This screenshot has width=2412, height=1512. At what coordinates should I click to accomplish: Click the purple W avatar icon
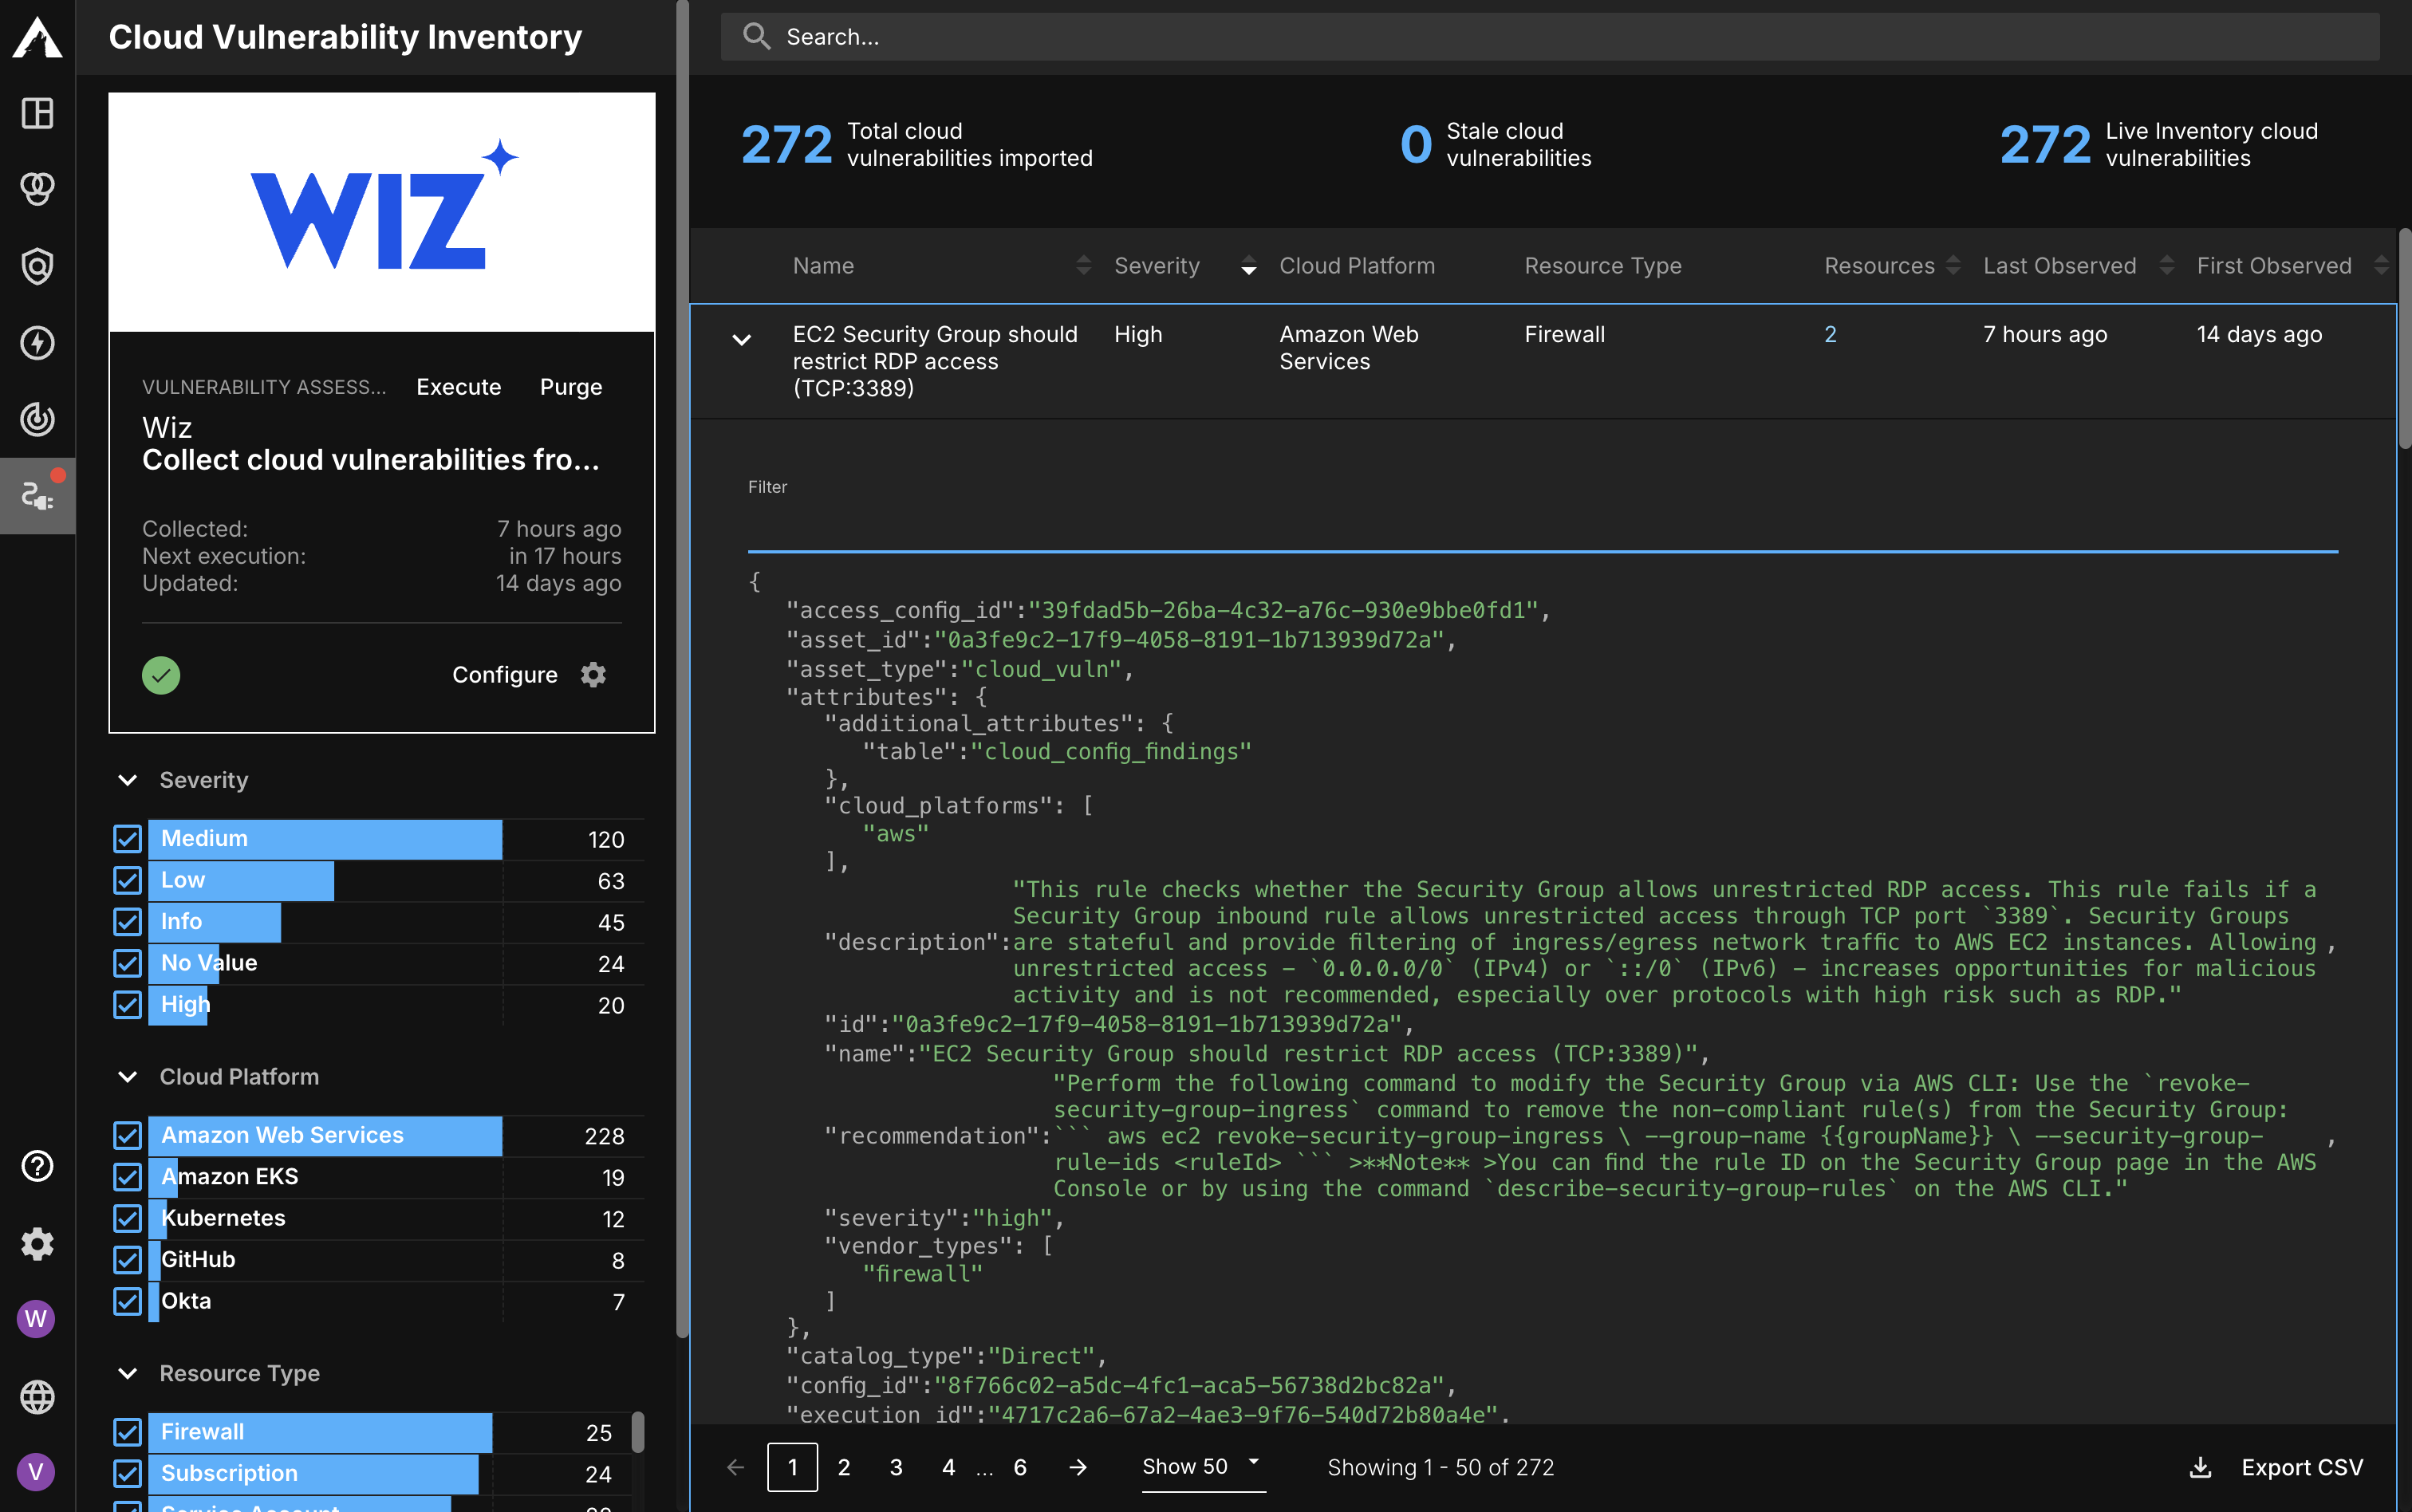click(36, 1319)
